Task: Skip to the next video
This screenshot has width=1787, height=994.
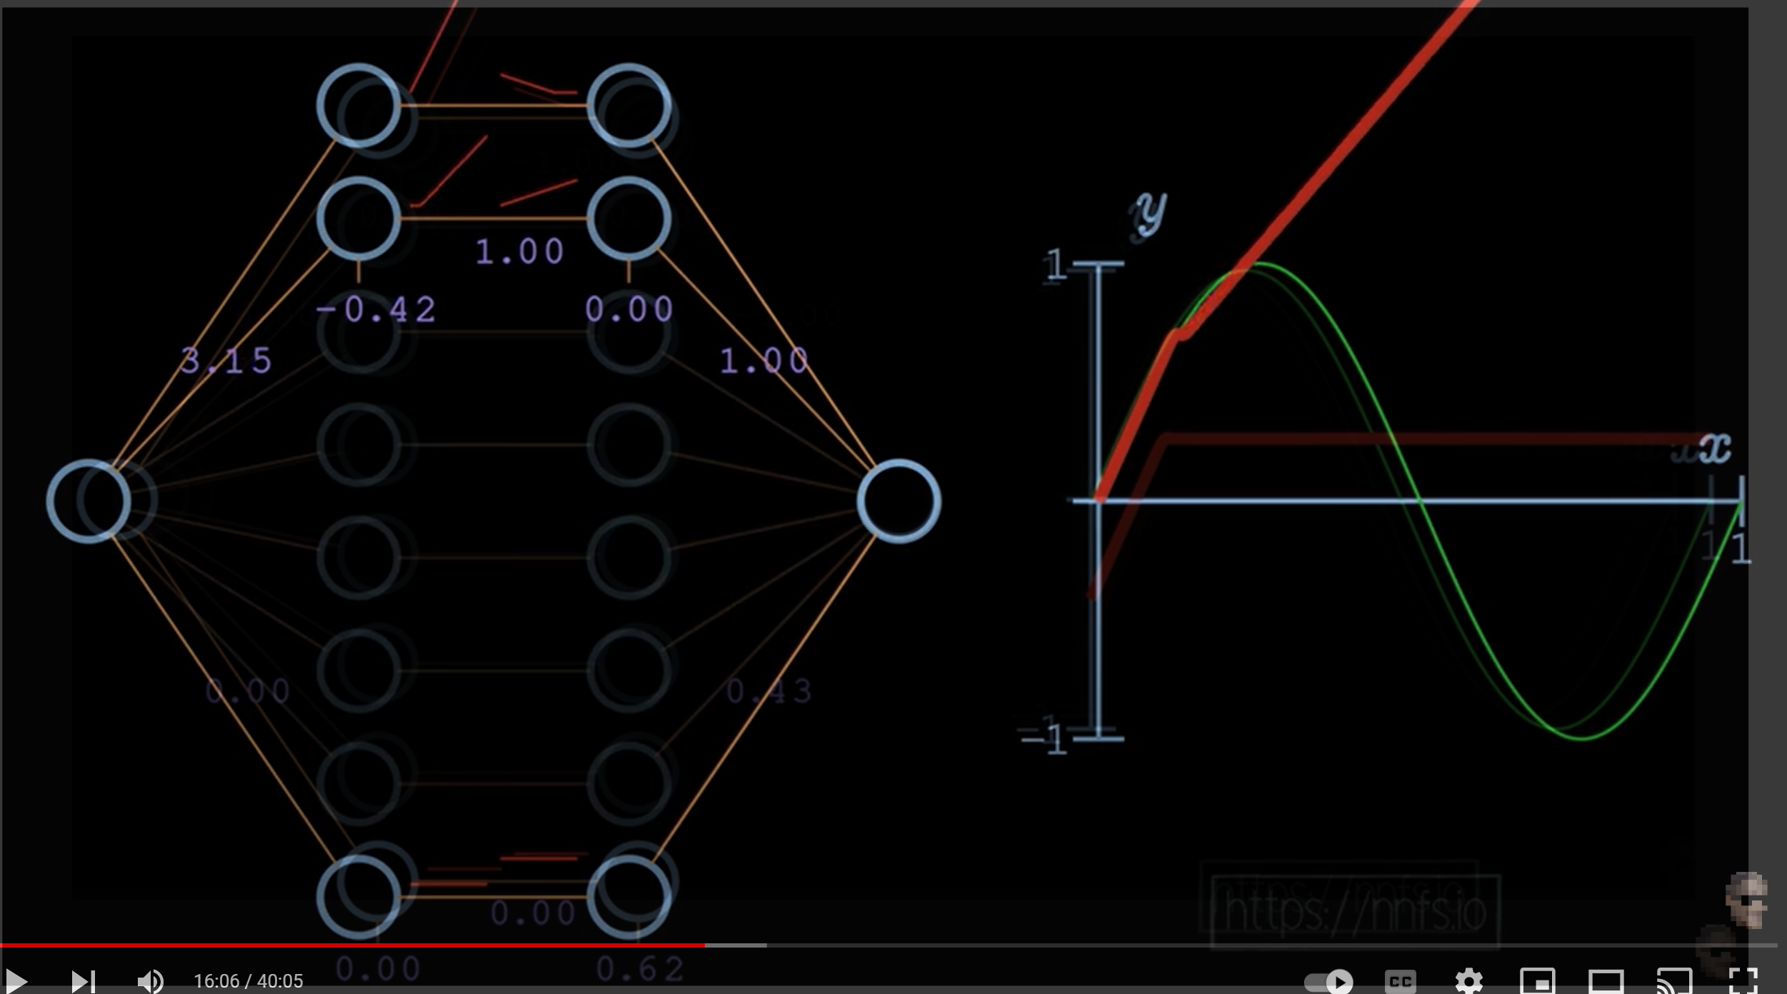Action: click(83, 980)
